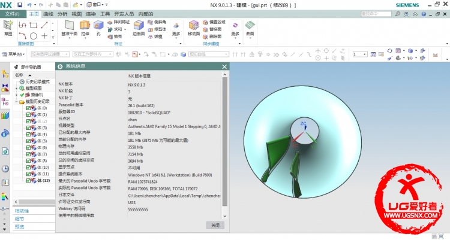
Task: Click the 关闭 button in 系统信息 dialog
Action: [215, 226]
